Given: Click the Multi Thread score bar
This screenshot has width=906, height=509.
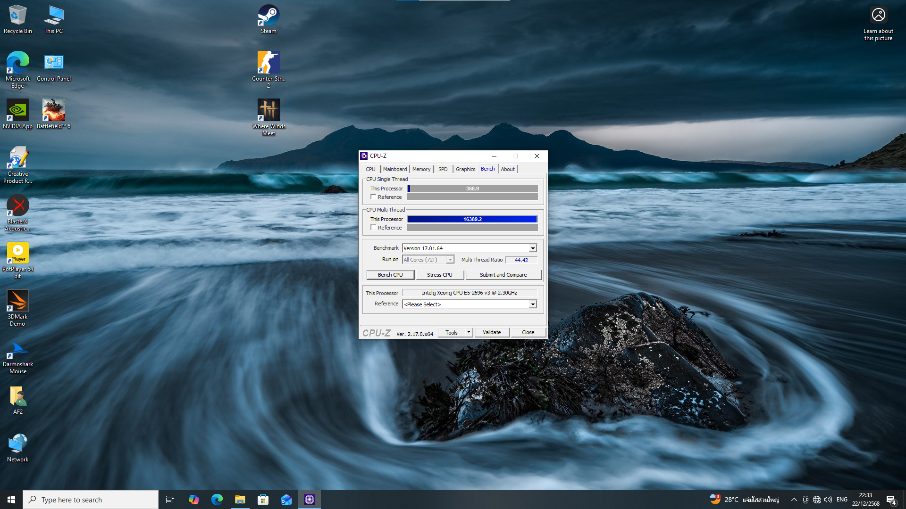Looking at the screenshot, I should point(472,219).
